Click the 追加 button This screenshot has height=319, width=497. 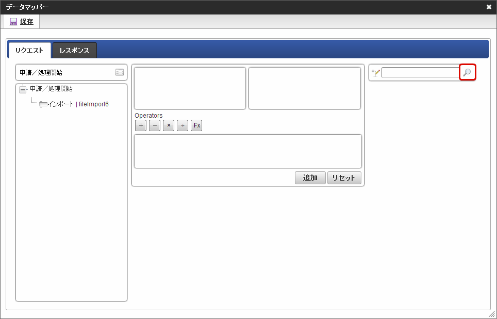[310, 178]
